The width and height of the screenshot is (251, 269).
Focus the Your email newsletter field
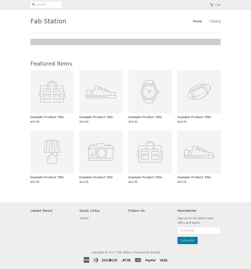[x=199, y=231]
